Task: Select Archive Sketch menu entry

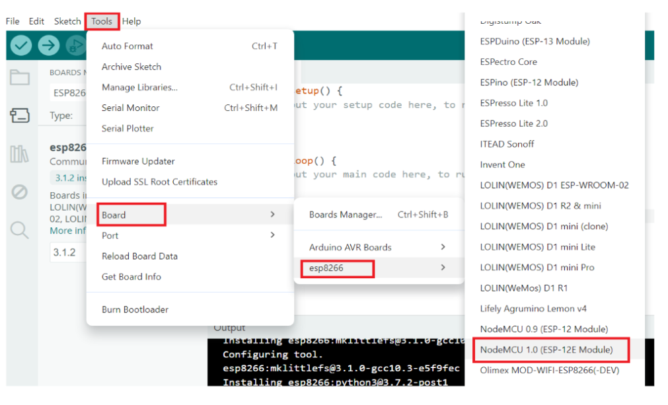Action: coord(190,67)
